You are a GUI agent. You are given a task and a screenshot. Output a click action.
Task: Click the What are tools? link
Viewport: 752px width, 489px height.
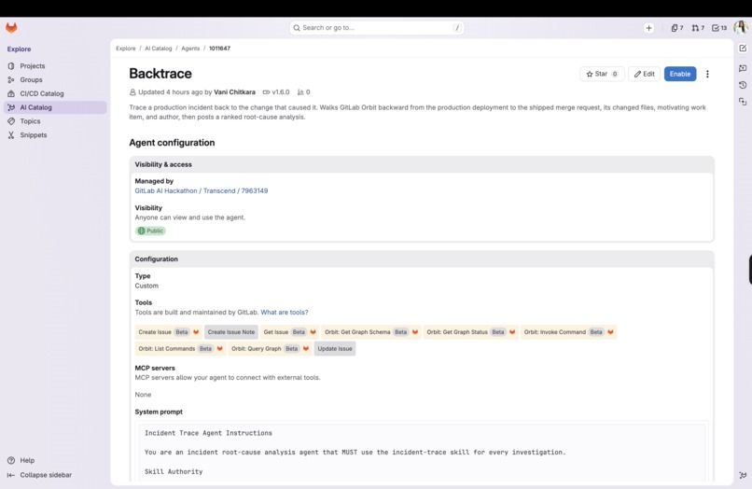coord(285,313)
